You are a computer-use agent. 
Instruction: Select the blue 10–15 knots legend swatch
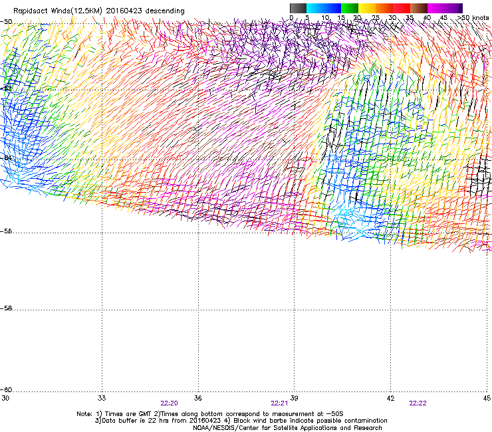click(332, 8)
